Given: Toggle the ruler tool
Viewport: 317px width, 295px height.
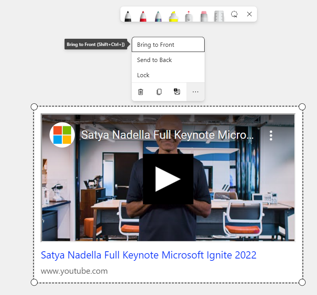Looking at the screenshot, I should pyautogui.click(x=219, y=16).
